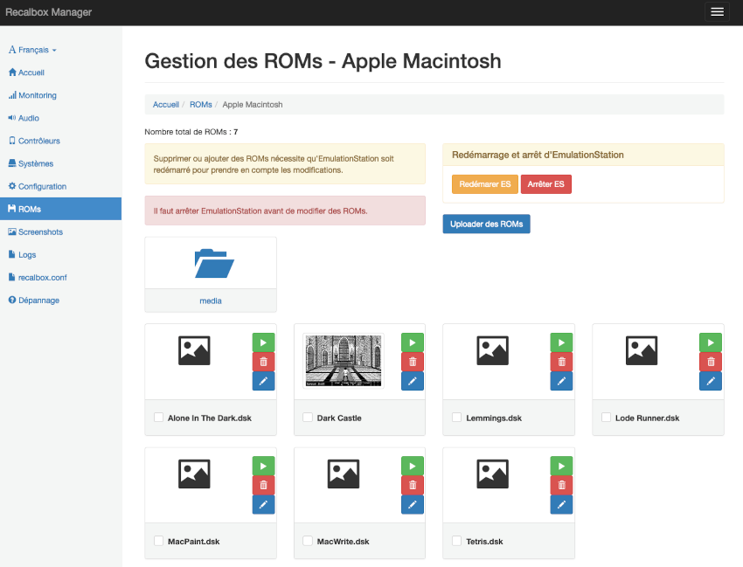Delete MacPaint.dsk with the trash icon
The width and height of the screenshot is (743, 567).
click(x=263, y=485)
